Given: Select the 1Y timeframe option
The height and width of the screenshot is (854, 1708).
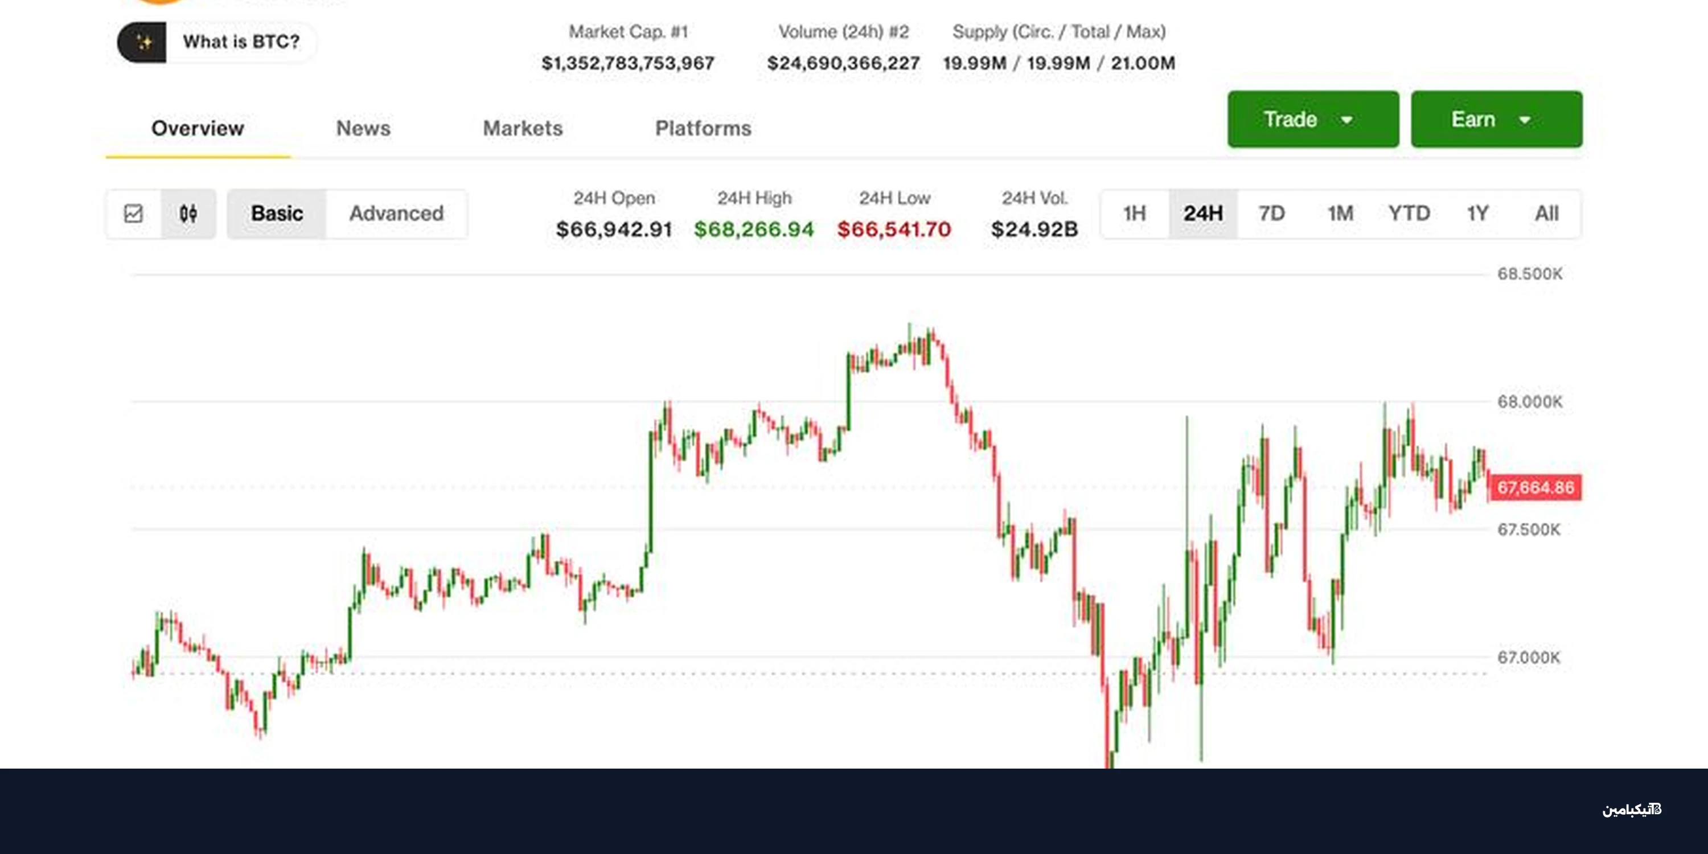Looking at the screenshot, I should pyautogui.click(x=1477, y=213).
